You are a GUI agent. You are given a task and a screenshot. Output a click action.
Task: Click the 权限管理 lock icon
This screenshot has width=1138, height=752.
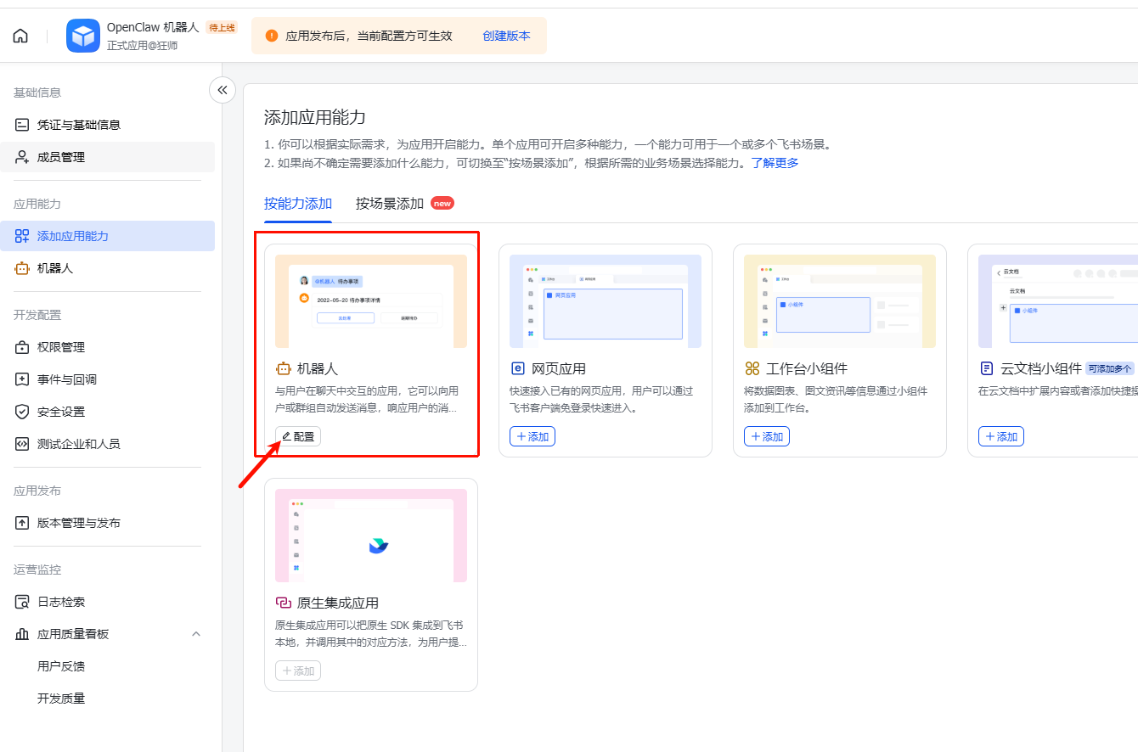click(22, 347)
